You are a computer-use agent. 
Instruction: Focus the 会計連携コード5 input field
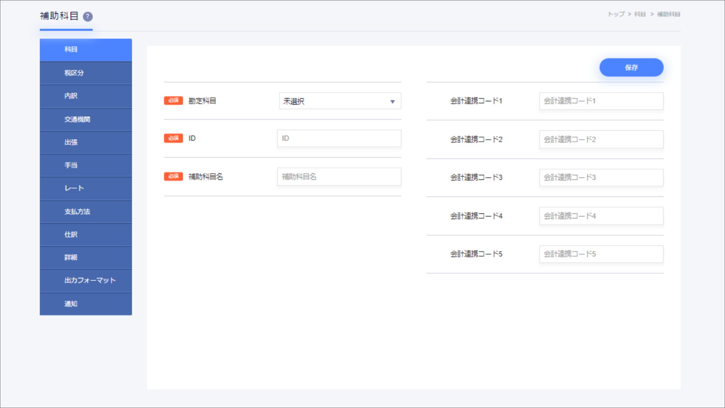601,254
